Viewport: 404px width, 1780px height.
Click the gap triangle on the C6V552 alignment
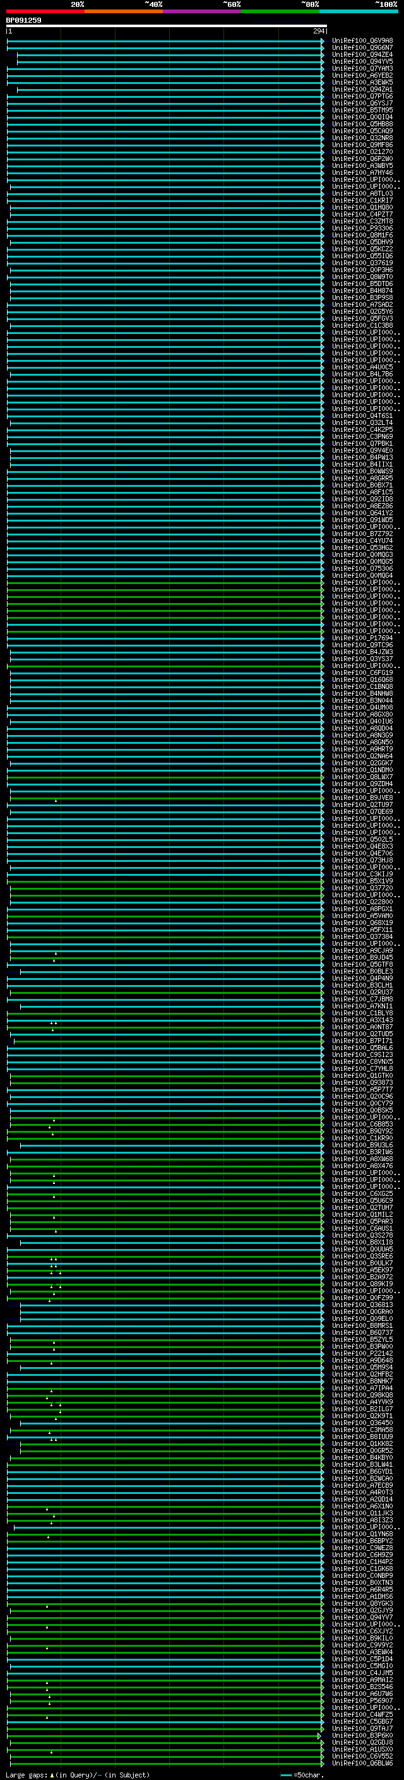[x=51, y=1752]
